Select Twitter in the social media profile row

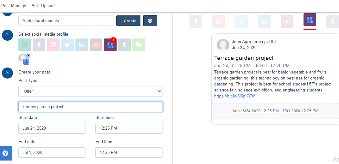click(x=67, y=45)
